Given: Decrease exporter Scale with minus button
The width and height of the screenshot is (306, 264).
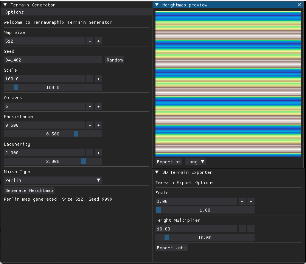Looking at the screenshot, I should (242, 201).
